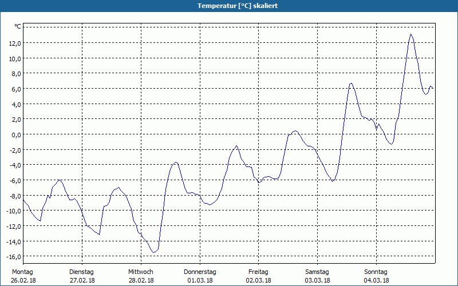The height and width of the screenshot is (286, 458).
Task: Select the -6,0 y-axis value
Action: point(15,180)
